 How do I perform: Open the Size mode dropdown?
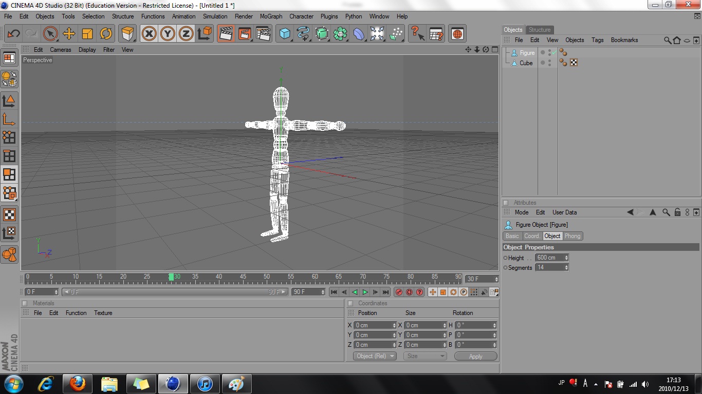425,356
